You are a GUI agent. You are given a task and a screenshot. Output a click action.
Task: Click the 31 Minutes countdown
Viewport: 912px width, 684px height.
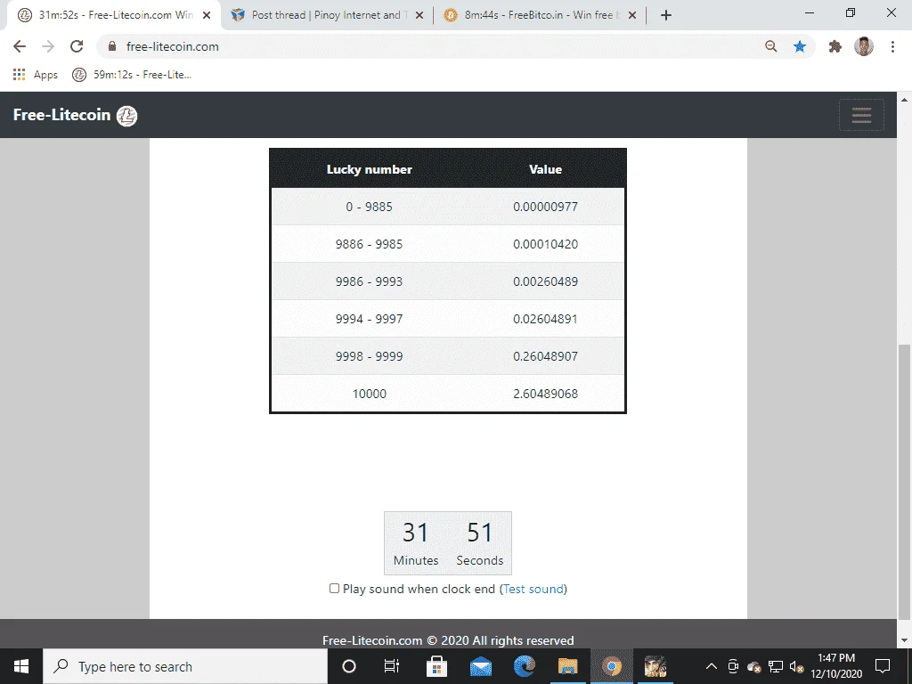pos(416,543)
